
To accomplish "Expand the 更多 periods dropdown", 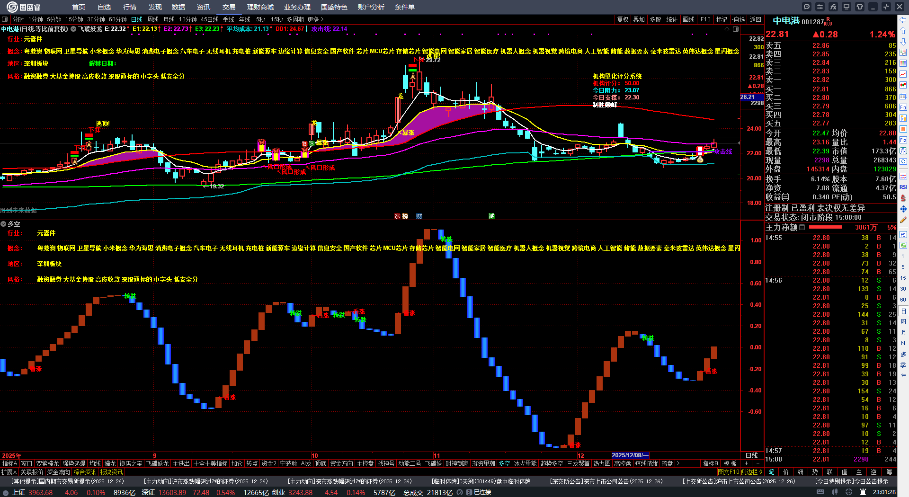I will [x=315, y=19].
